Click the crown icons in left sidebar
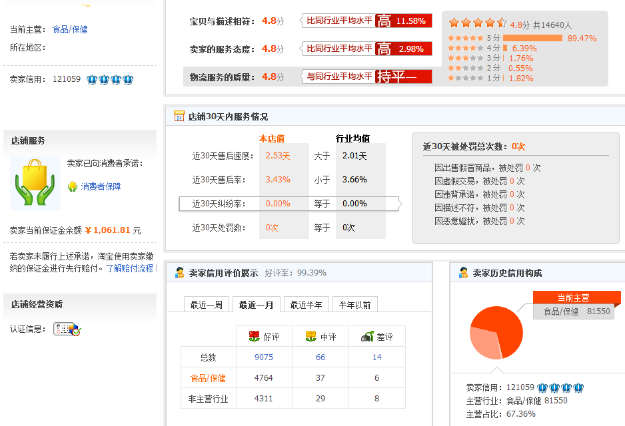The width and height of the screenshot is (625, 426). tap(110, 80)
